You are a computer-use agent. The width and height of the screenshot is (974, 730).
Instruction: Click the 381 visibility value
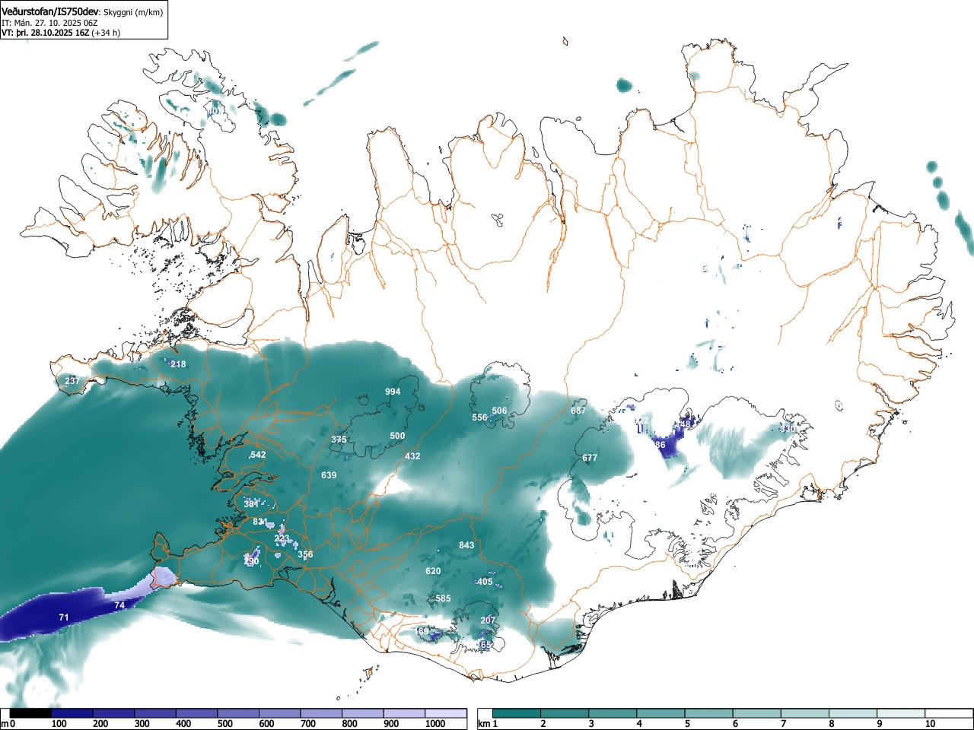click(251, 504)
